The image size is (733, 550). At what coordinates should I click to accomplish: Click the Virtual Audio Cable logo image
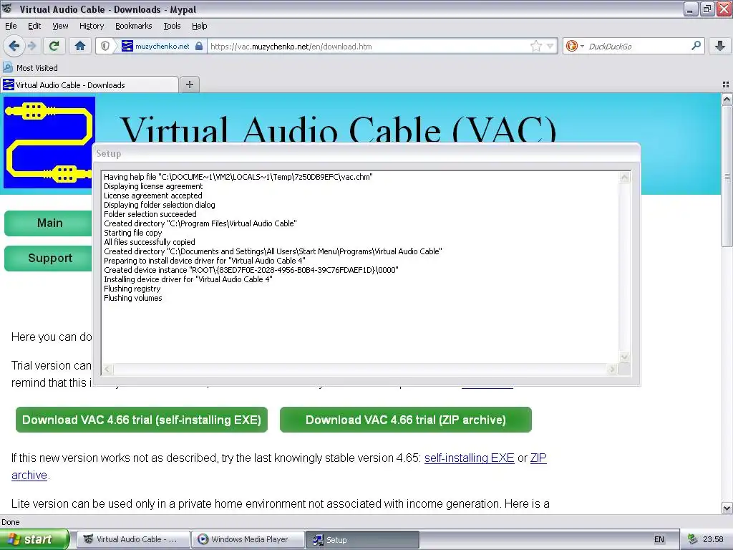coord(49,143)
